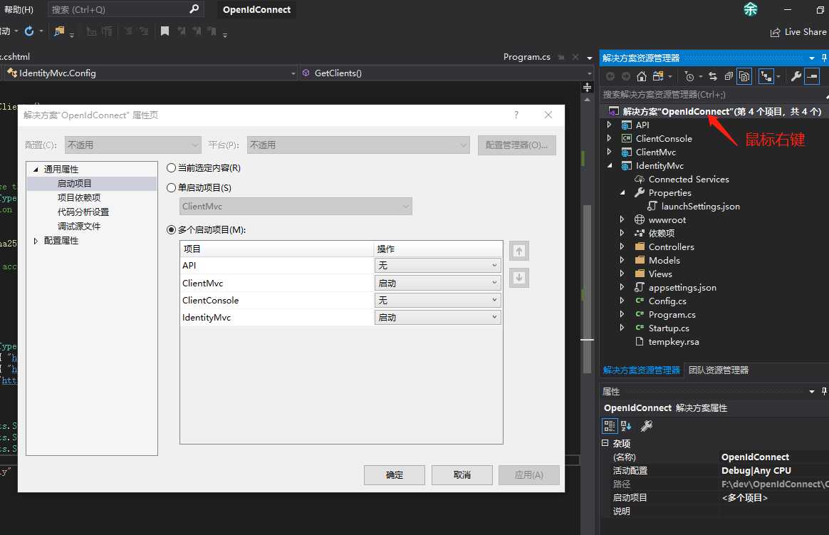The width and height of the screenshot is (829, 535).
Task: Click the sync with active document icon
Action: 713,77
